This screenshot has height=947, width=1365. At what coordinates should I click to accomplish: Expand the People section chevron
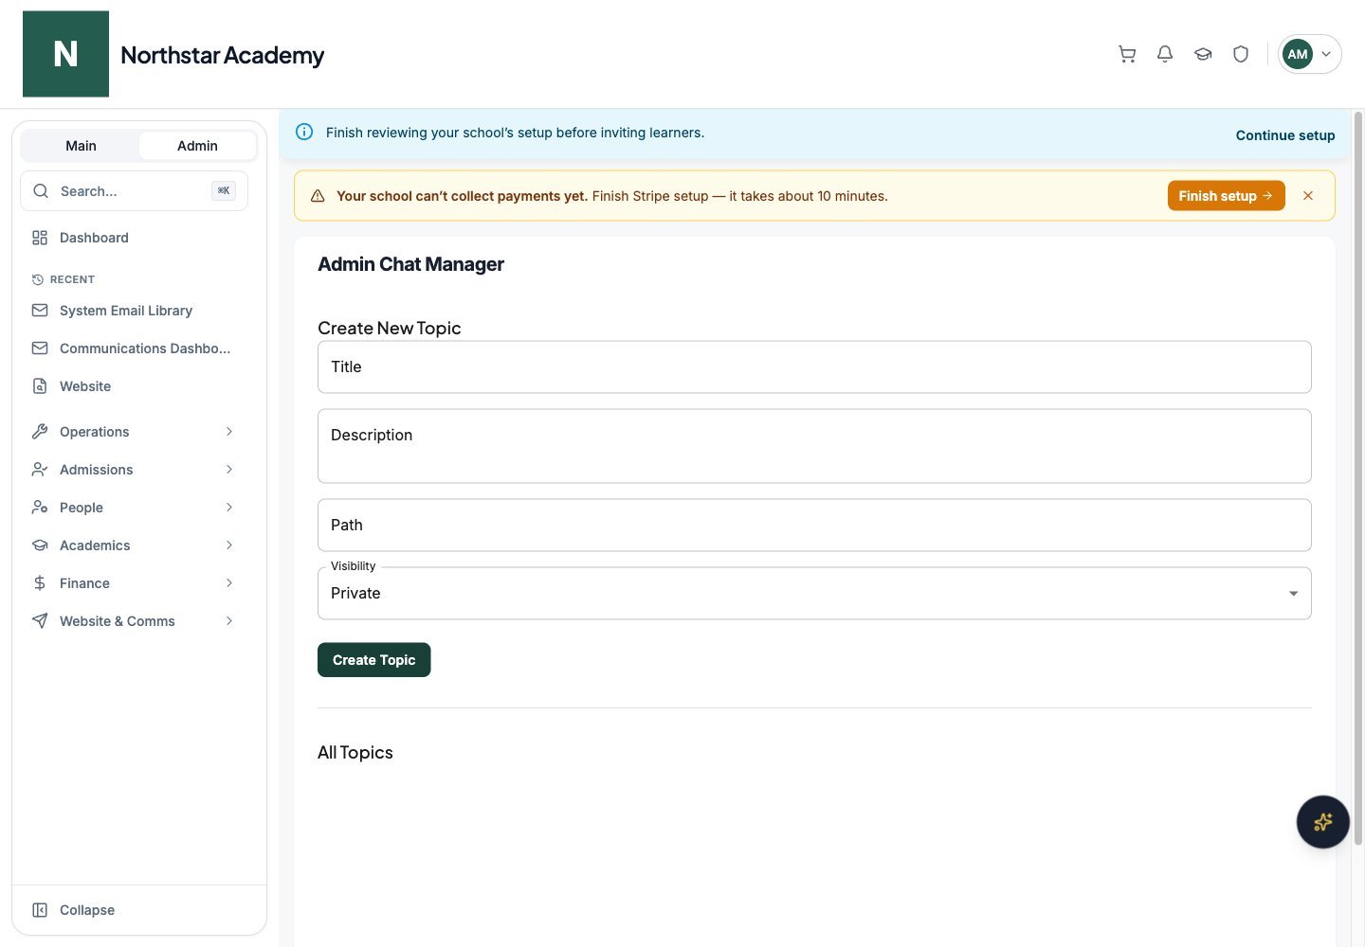(229, 508)
